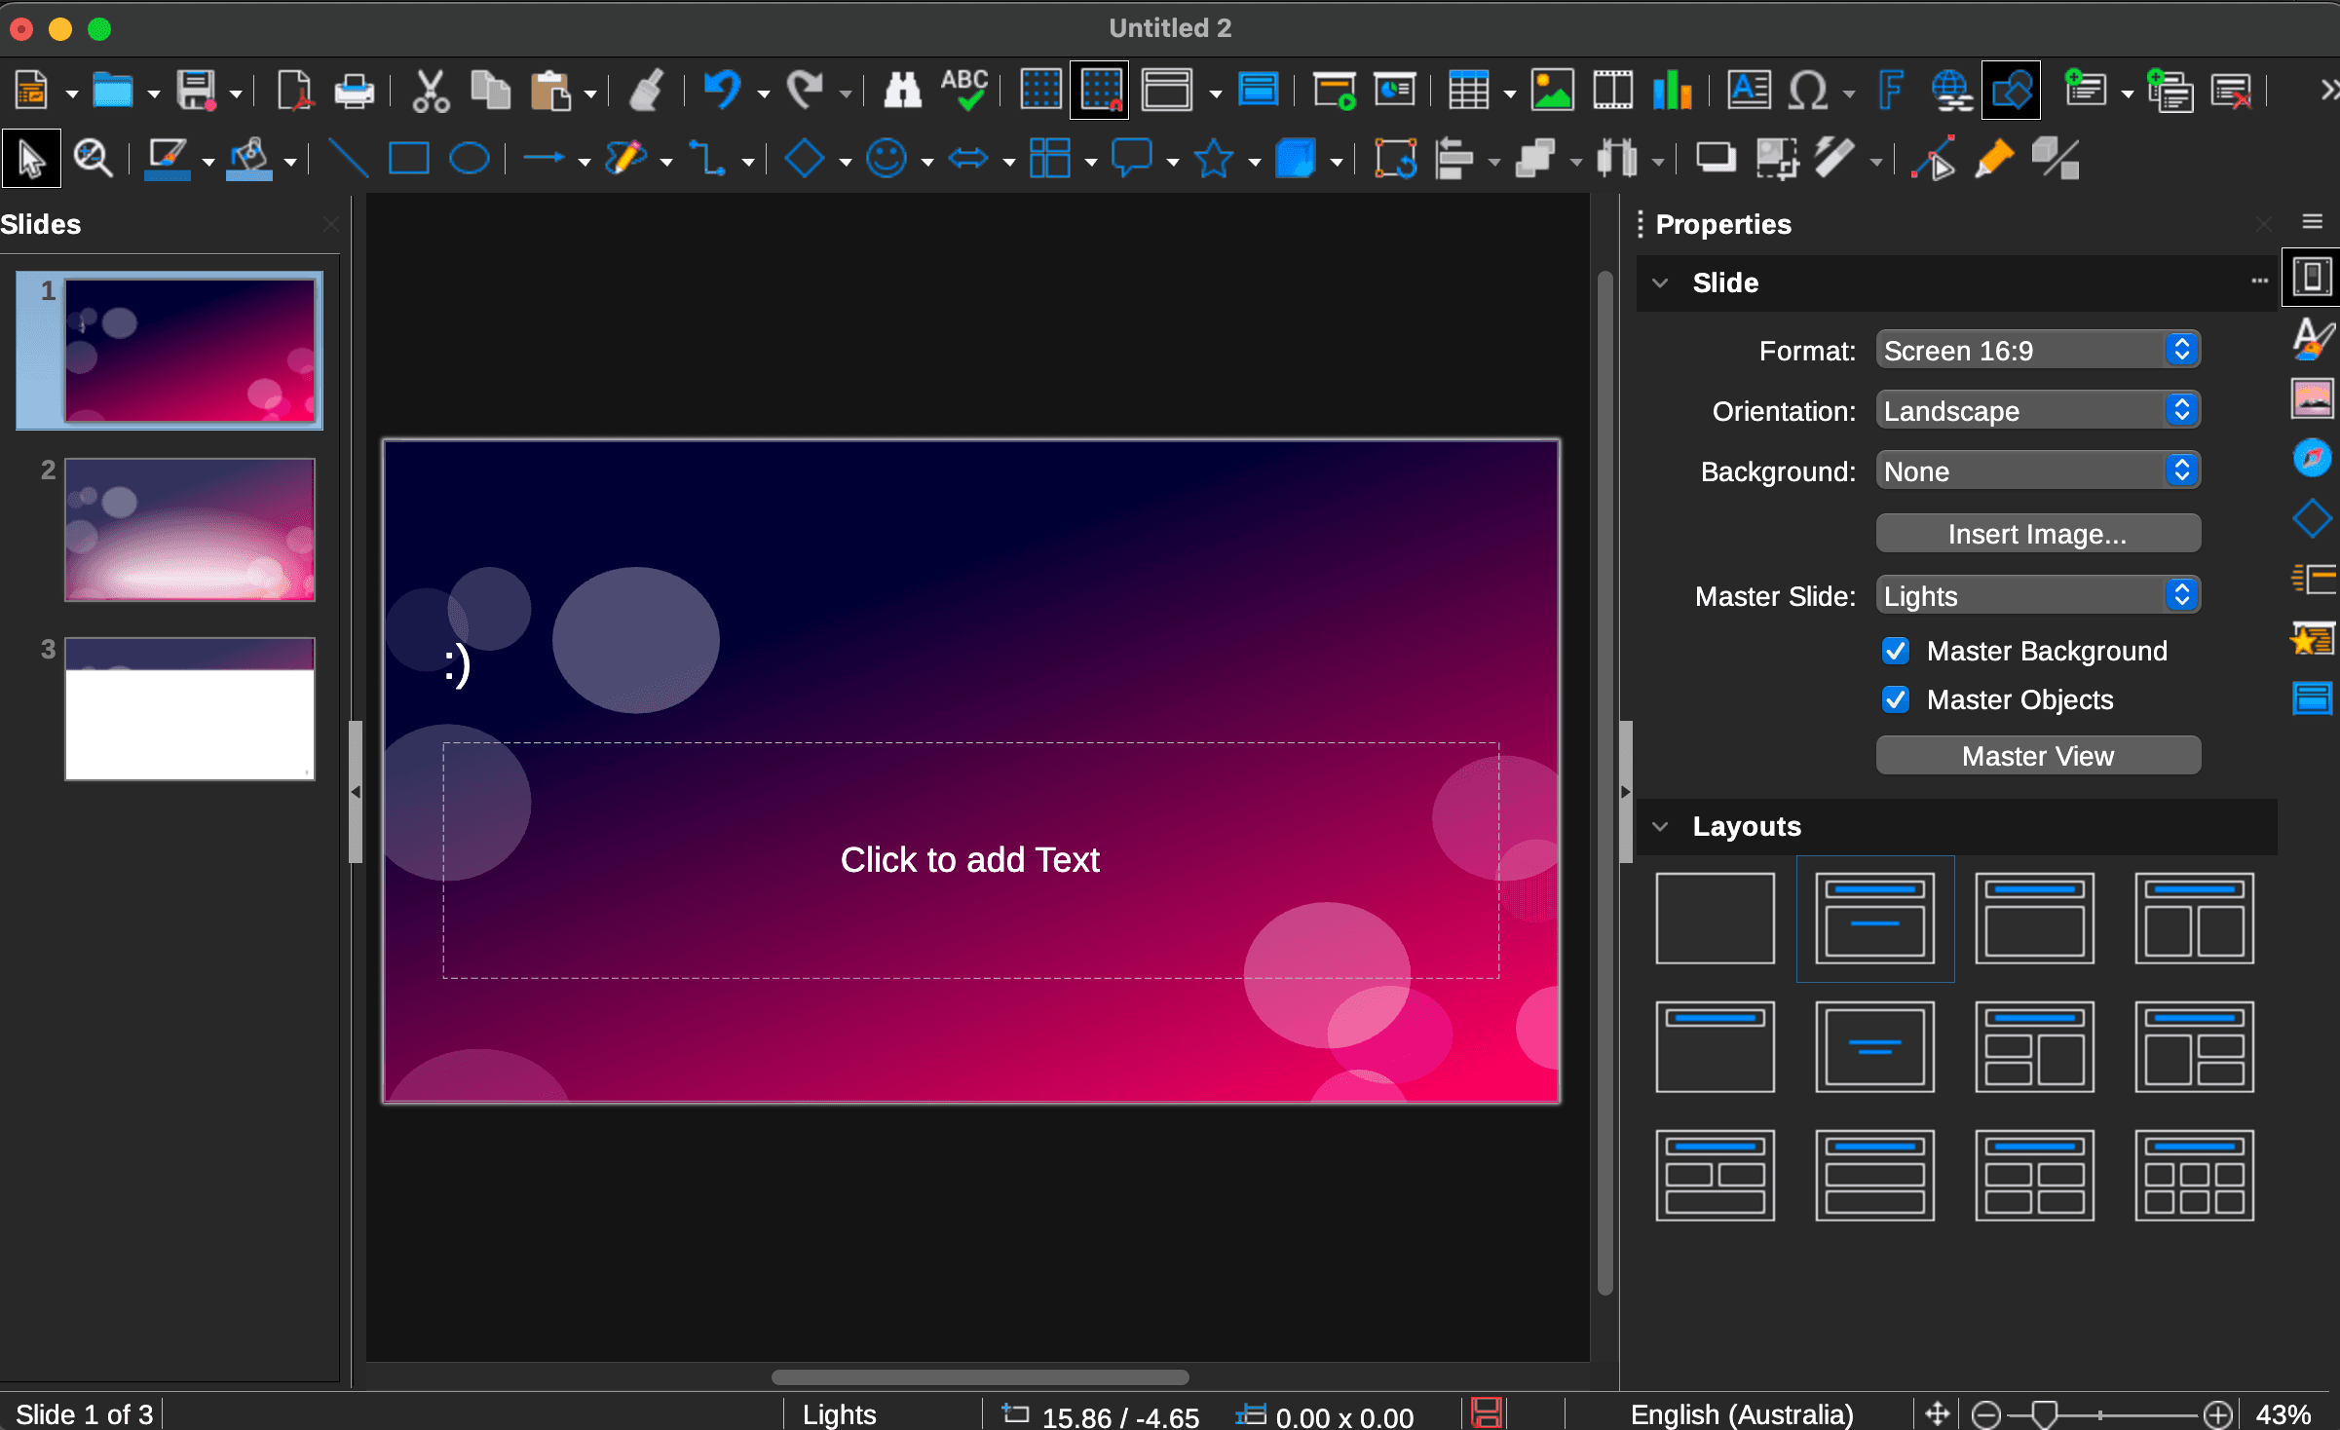This screenshot has width=2340, height=1430.
Task: Uncheck the Master Background checkbox
Action: [1896, 651]
